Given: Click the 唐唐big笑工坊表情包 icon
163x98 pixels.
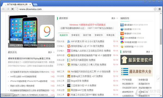Looking at the screenshot, I should point(69,76).
